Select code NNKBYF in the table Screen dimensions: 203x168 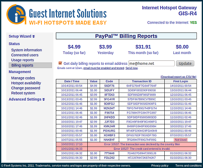click(109, 140)
